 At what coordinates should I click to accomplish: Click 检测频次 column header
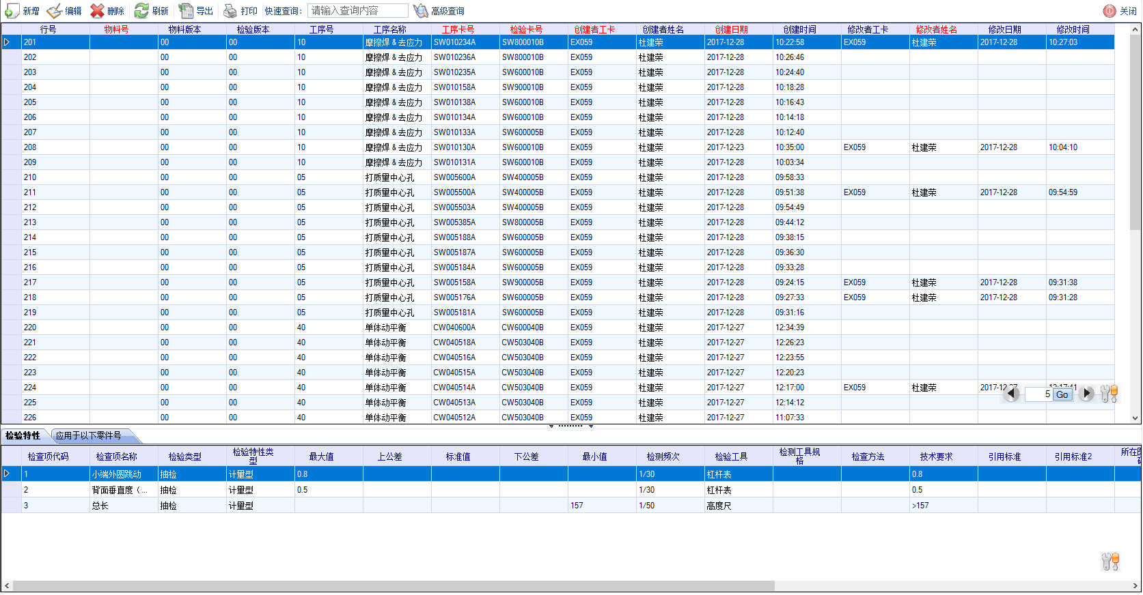[x=663, y=456]
